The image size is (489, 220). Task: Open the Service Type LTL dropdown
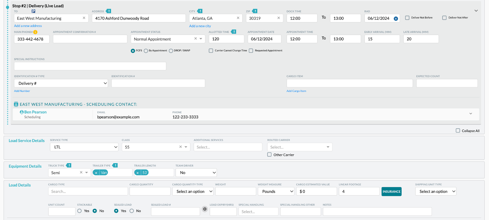coord(84,147)
